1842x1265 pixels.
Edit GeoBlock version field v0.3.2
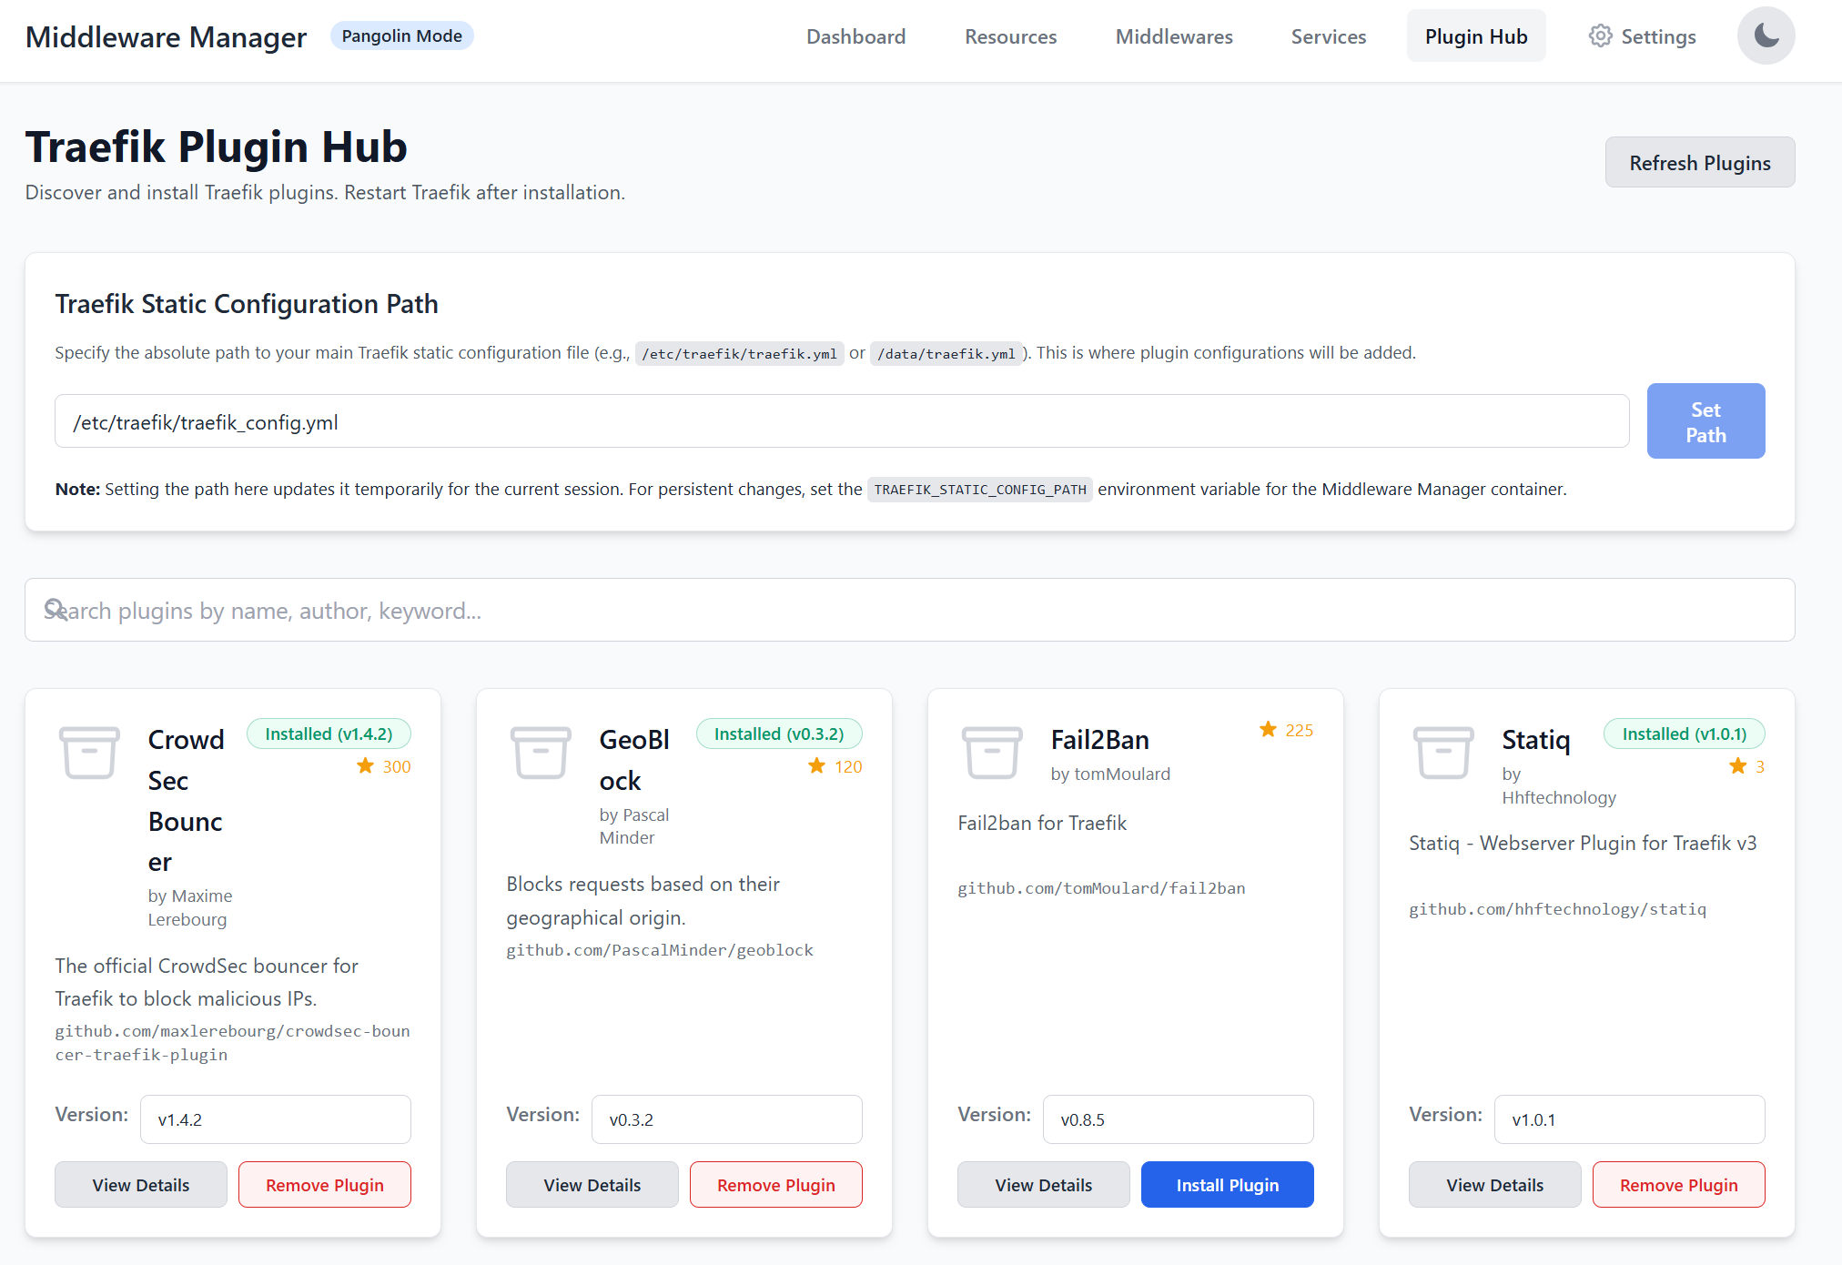click(x=727, y=1119)
